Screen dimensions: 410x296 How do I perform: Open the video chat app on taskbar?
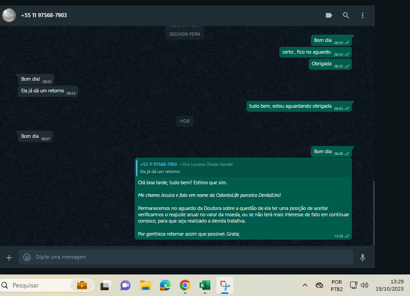point(126,285)
